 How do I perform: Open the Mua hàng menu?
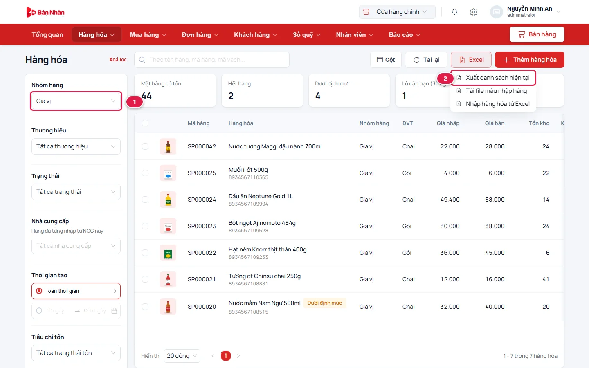point(148,35)
